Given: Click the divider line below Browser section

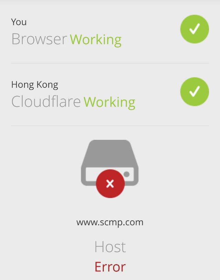Looking at the screenshot, I should (110, 63).
